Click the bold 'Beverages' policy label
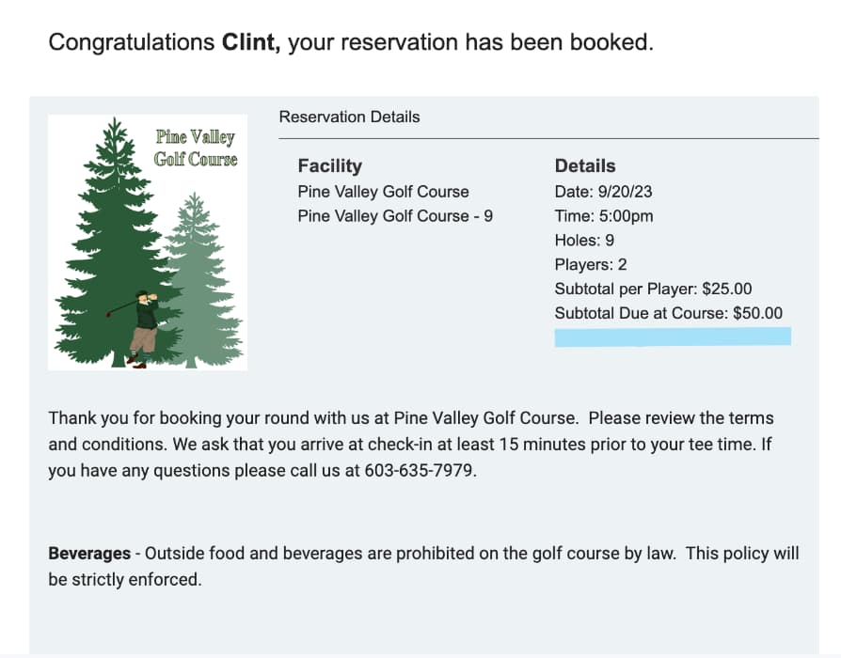 [89, 553]
